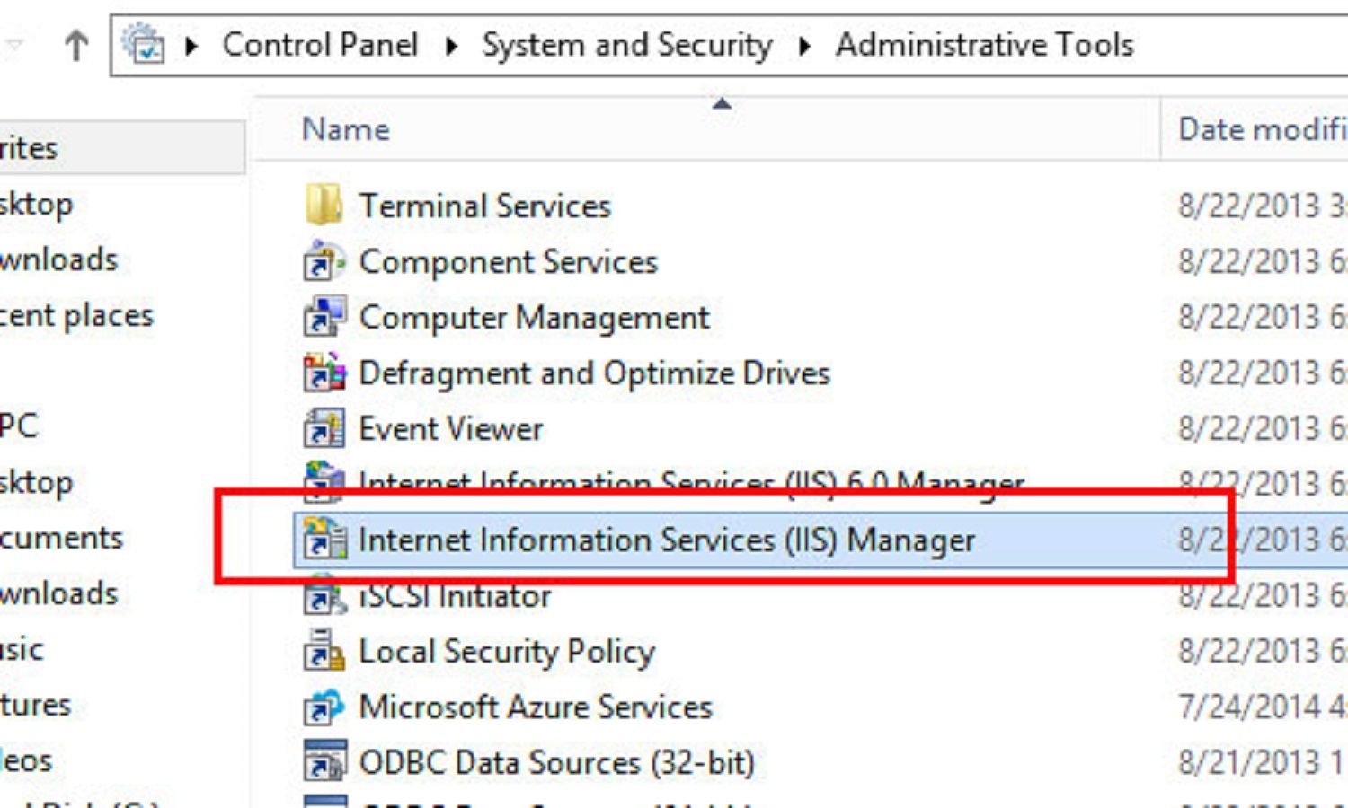Image resolution: width=1348 pixels, height=808 pixels.
Task: Select the iSCSI Initiator shortcut icon
Action: 324,596
